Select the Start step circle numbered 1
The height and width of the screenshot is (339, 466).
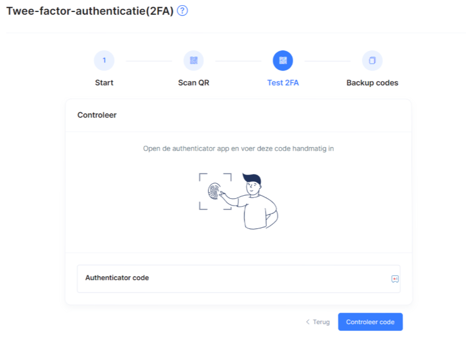104,60
